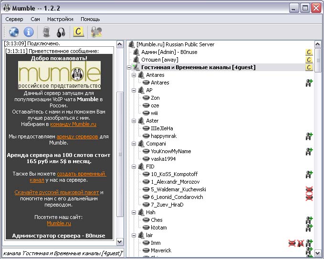This screenshot has height=259, width=324.
Task: Collapse the Гостинная и Временные каналы channel
Action: pyautogui.click(x=129, y=67)
